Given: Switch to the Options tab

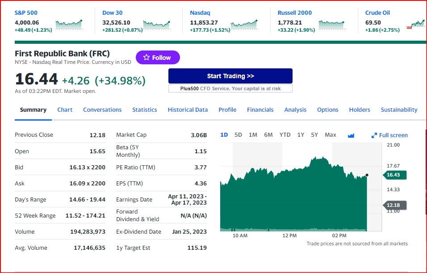Looking at the screenshot, I should click(x=327, y=109).
